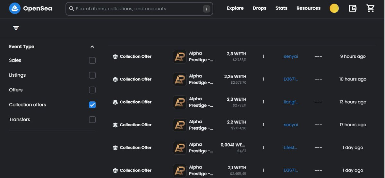Screen dimensions: 385x178
Task: Toggle the filter panel icon
Action: pyautogui.click(x=16, y=28)
